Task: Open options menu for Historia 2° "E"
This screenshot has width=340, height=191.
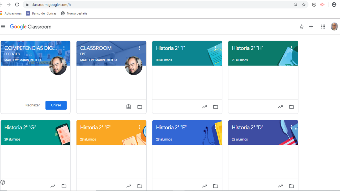Action: click(216, 127)
